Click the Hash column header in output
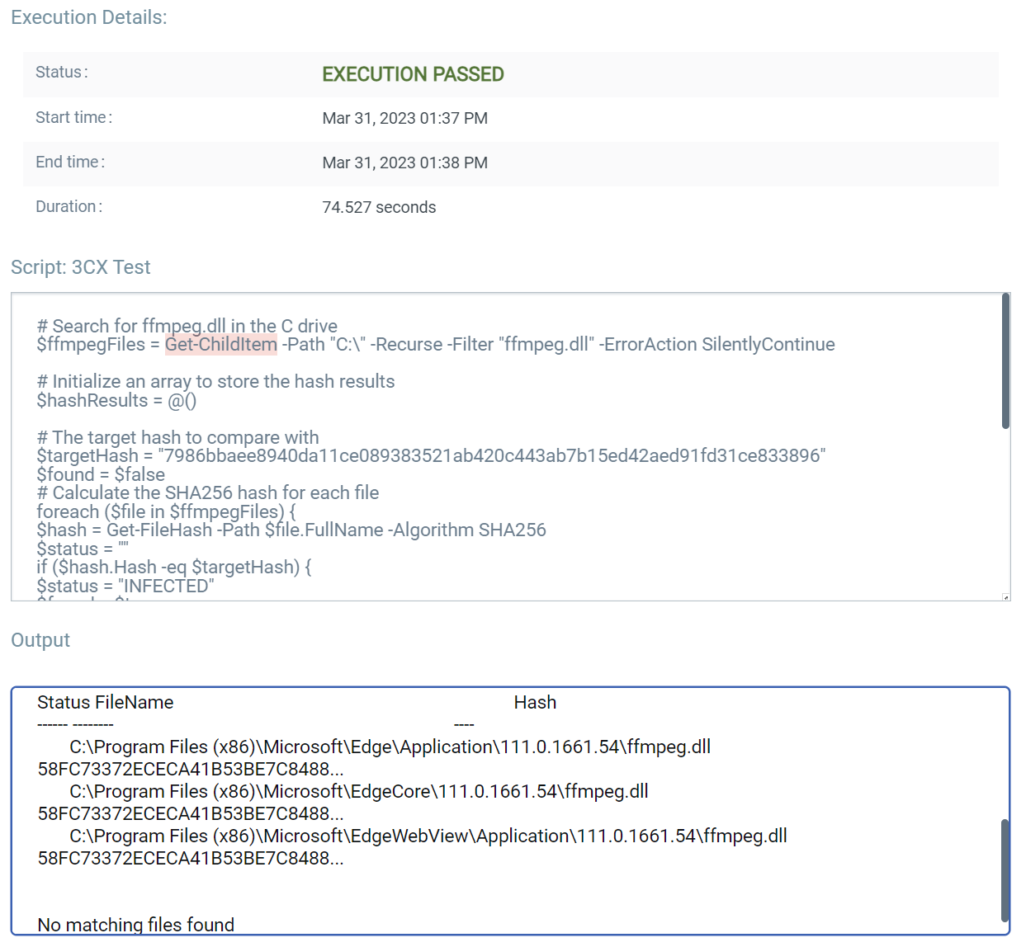 (x=535, y=702)
